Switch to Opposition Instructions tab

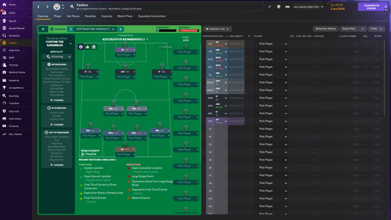pos(152,16)
